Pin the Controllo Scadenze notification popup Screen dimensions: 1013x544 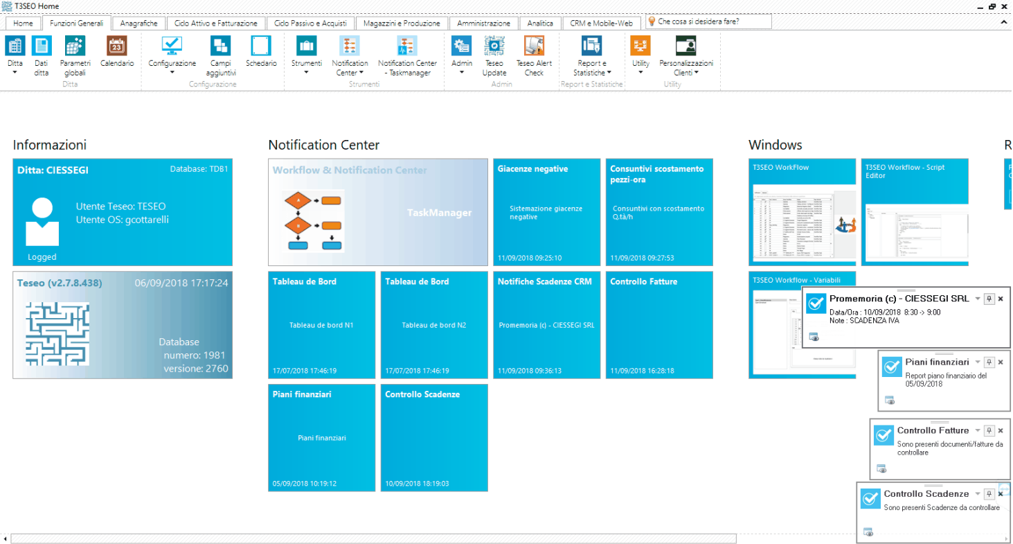tap(989, 494)
